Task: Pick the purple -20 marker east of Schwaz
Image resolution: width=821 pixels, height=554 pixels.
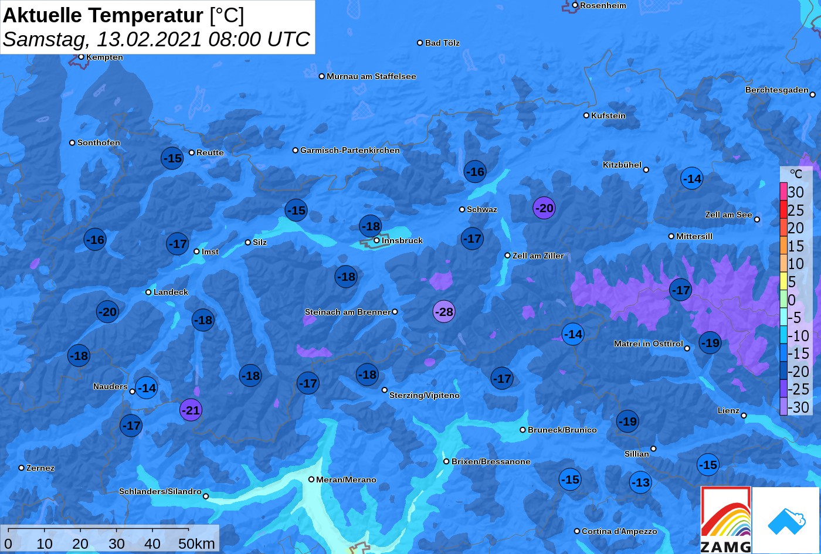Action: point(544,208)
